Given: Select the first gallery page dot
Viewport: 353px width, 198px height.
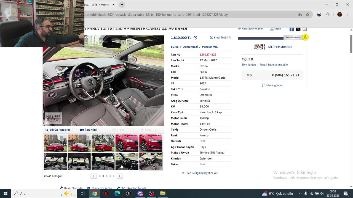Looking at the screenshot, I should (x=100, y=176).
